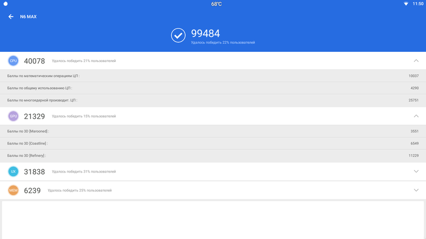Click the GPU round icon
Screen dimensions: 426x239
pyautogui.click(x=13, y=116)
